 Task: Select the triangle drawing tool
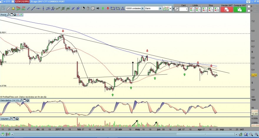coord(123,8)
